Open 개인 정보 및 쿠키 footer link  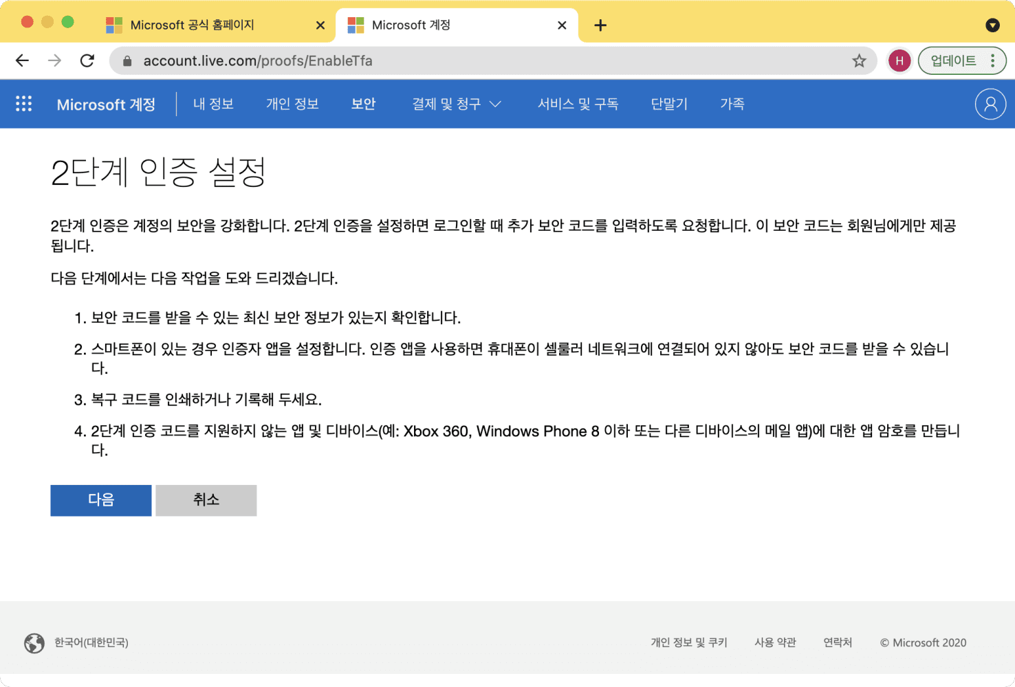point(689,642)
